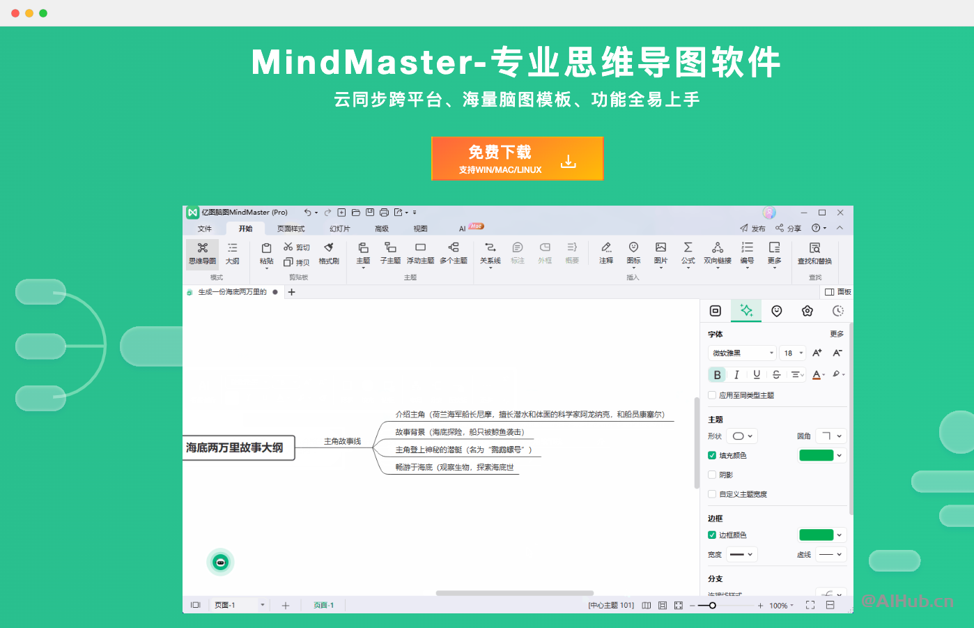
Task: Open 查找和替换 find and replace
Action: 814,253
